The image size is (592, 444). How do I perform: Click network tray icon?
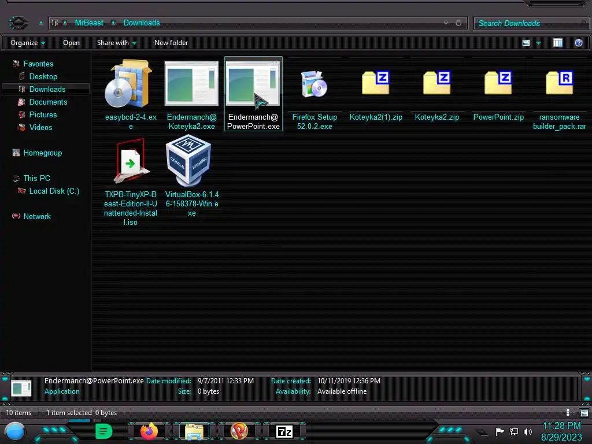click(x=514, y=431)
